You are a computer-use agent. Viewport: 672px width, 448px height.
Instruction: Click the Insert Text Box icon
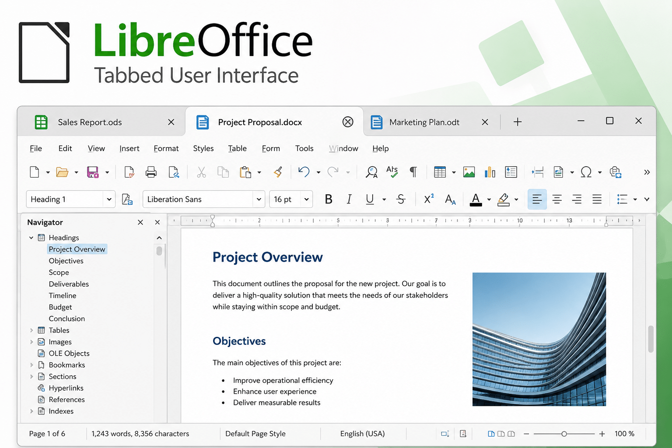511,172
